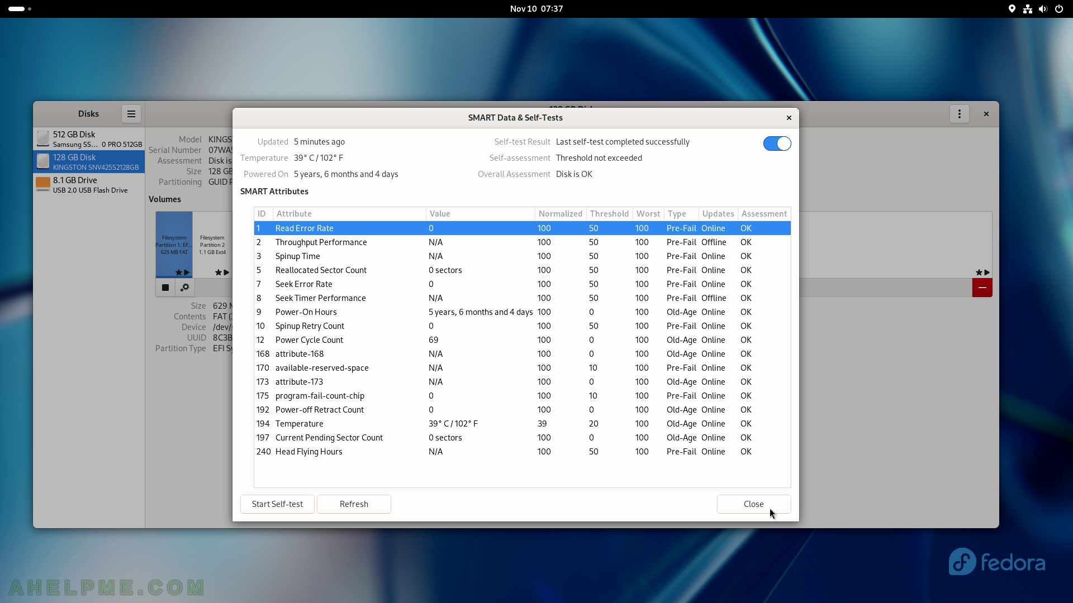Select the available-reserved-space row
The image size is (1073, 603).
click(x=522, y=368)
